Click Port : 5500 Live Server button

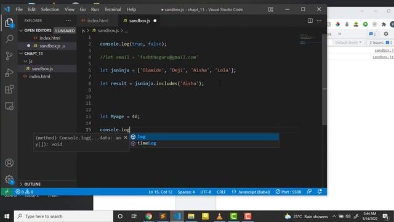288,192
